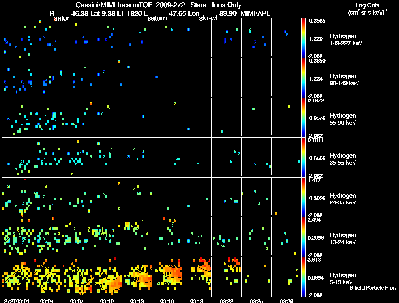Click the Hydrogen 5-13 keV colorbar
Screen dimensions: 399x303
tap(303, 277)
